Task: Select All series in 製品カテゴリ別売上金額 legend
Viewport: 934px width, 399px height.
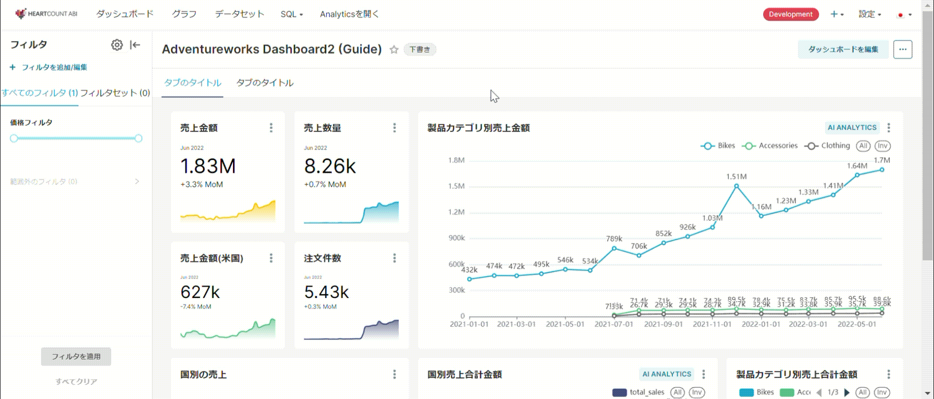Action: point(863,146)
